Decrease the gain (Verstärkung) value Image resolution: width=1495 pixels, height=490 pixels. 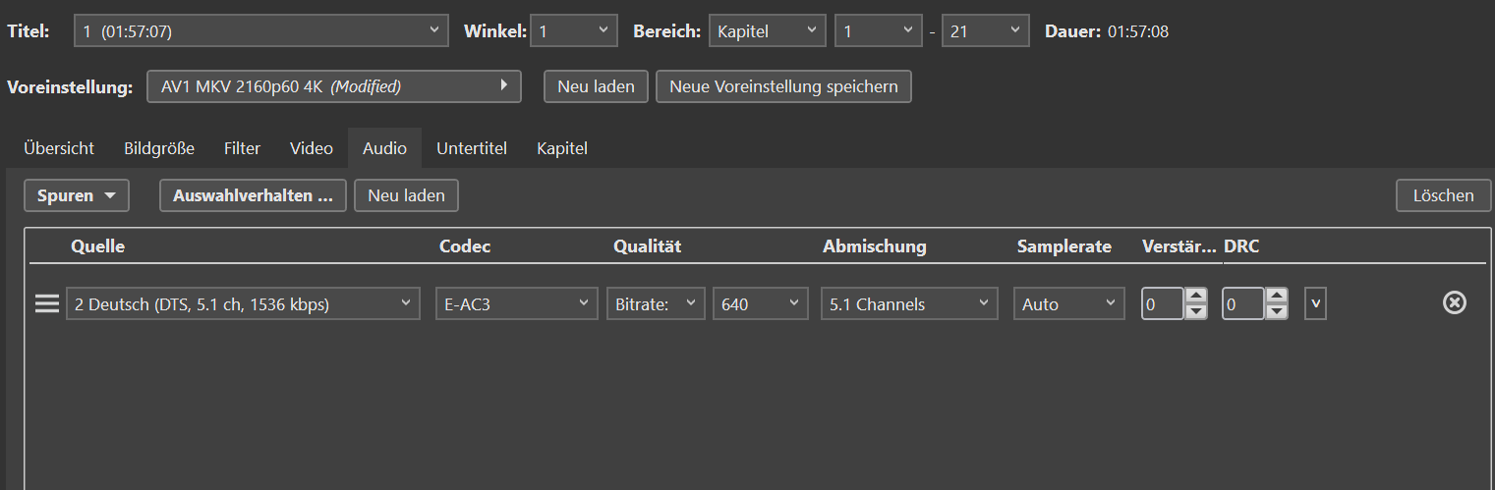click(1196, 312)
